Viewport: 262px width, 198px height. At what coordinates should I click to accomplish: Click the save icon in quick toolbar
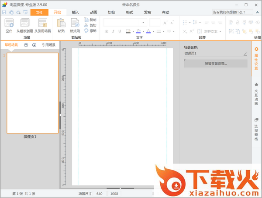pos(4,12)
